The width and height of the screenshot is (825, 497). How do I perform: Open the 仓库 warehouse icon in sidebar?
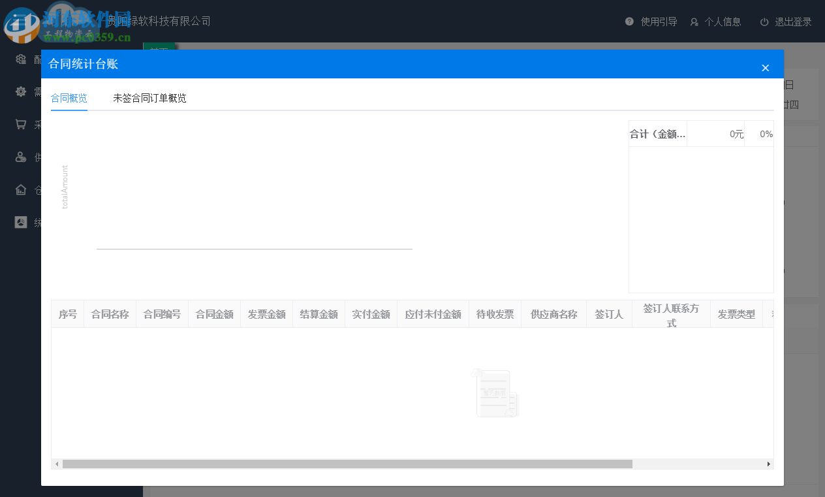tap(20, 189)
